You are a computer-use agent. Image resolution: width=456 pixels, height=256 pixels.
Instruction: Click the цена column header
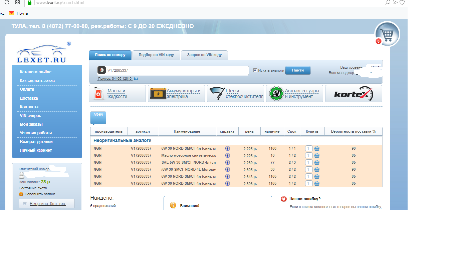(249, 131)
